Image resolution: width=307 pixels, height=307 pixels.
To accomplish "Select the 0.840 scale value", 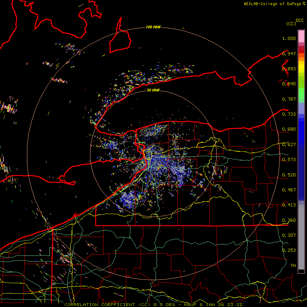I will pyautogui.click(x=289, y=84).
